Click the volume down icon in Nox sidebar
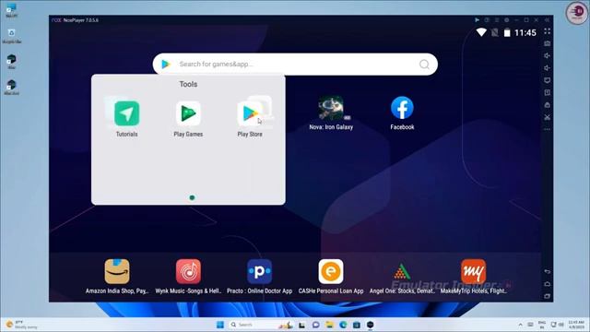Image resolution: width=590 pixels, height=332 pixels. (547, 68)
